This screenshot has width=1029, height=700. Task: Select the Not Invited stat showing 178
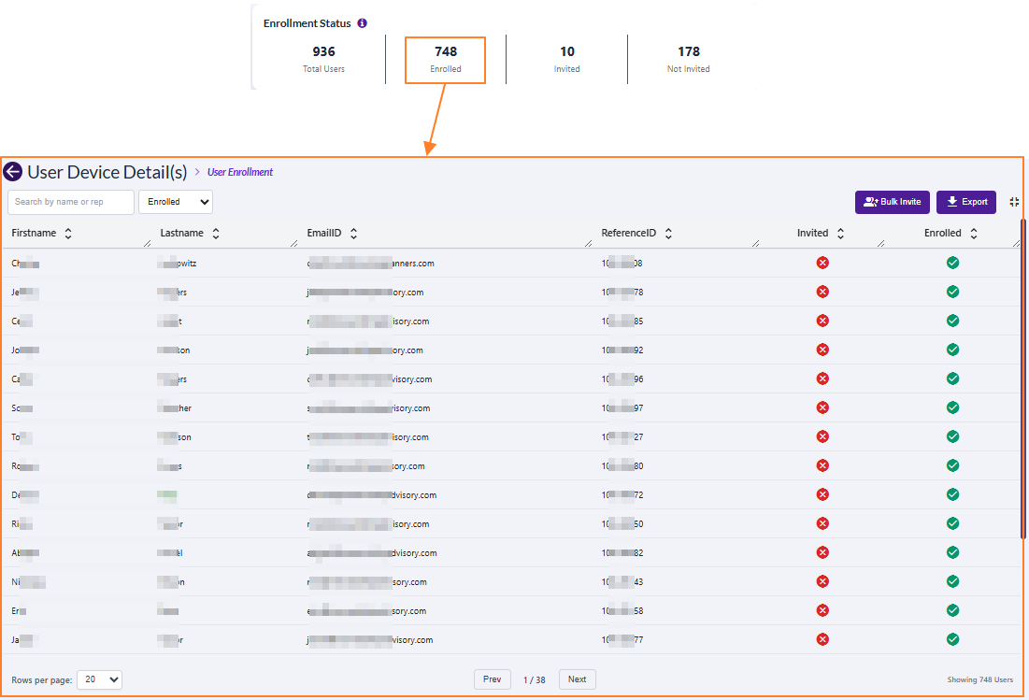click(688, 59)
